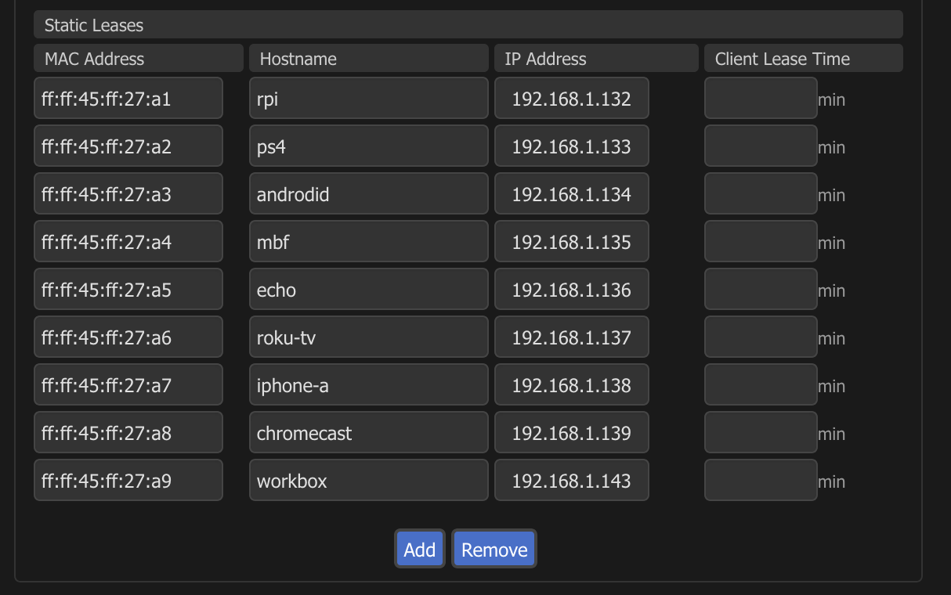951x595 pixels.
Task: Click the IP address field 192.168.1.132
Action: click(571, 99)
